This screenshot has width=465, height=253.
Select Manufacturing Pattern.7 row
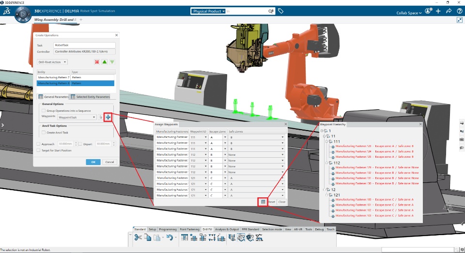point(76,77)
